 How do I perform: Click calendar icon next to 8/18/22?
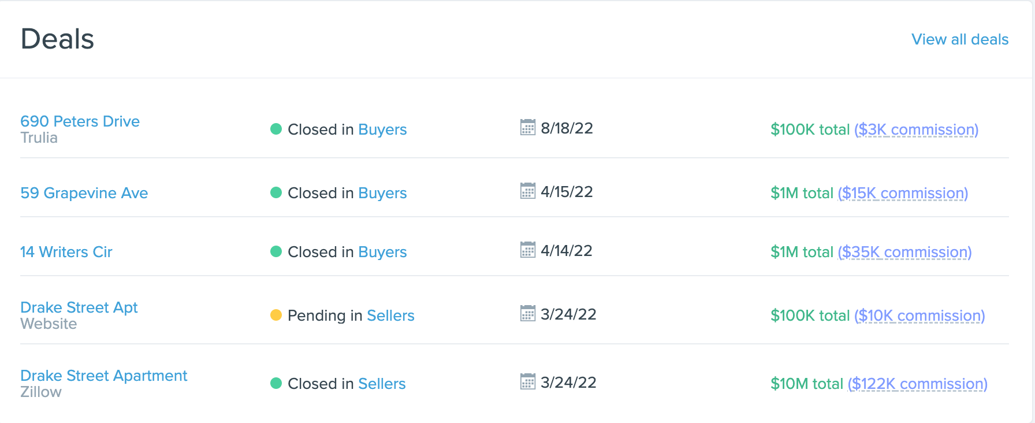528,127
